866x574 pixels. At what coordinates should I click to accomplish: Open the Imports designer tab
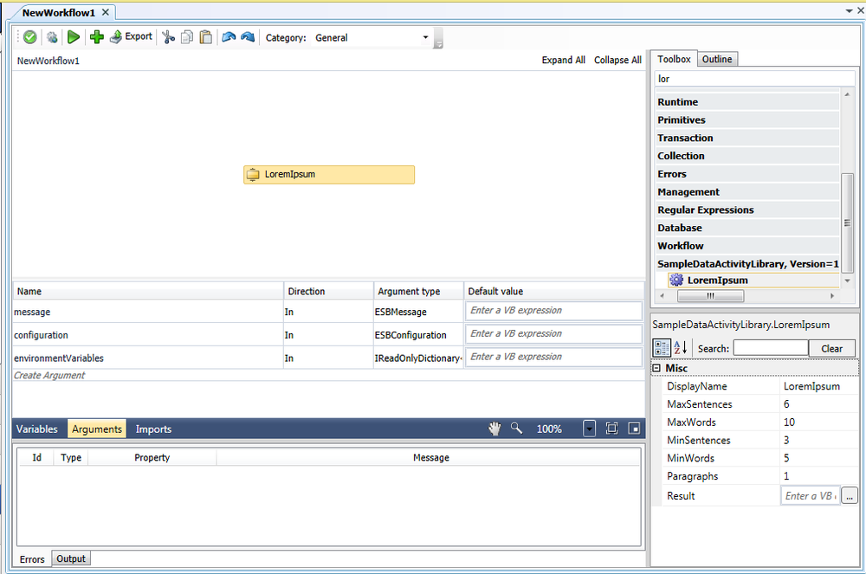click(153, 429)
